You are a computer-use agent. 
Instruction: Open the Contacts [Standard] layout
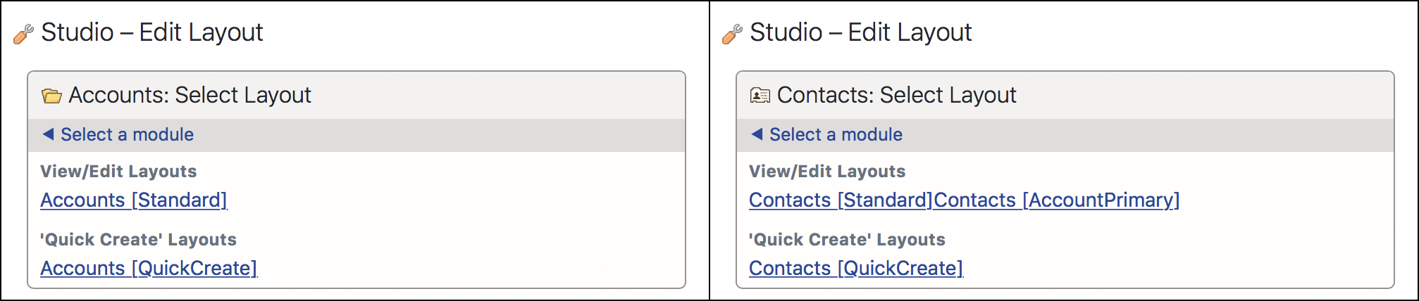click(841, 200)
